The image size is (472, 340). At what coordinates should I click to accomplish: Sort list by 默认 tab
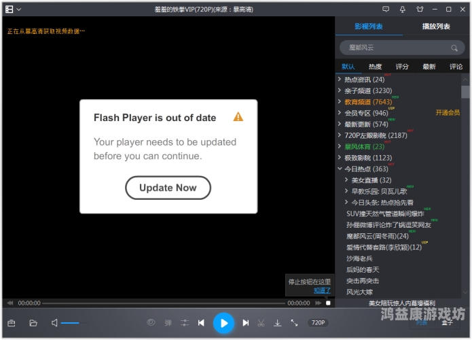[x=348, y=67]
